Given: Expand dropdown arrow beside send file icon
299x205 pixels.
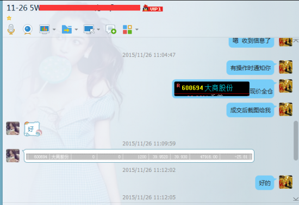Looking at the screenshot, I should click(x=76, y=29).
